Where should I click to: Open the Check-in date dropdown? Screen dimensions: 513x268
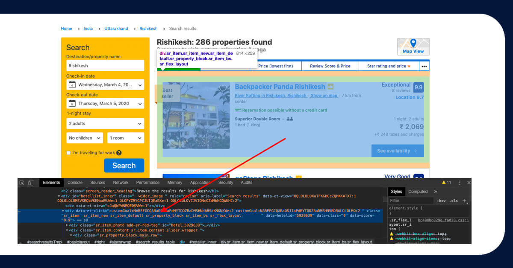(105, 84)
